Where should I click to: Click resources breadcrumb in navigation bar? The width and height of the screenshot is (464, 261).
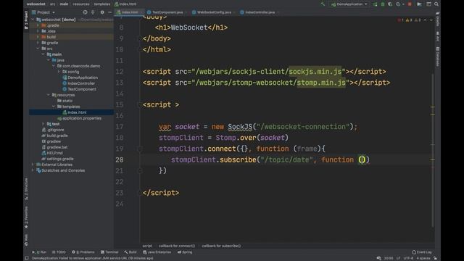click(x=81, y=4)
